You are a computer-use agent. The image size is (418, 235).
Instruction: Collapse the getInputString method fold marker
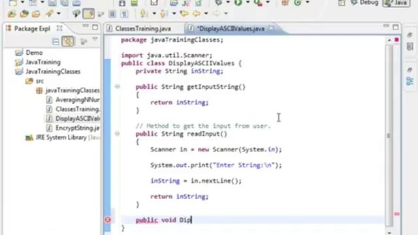click(118, 86)
